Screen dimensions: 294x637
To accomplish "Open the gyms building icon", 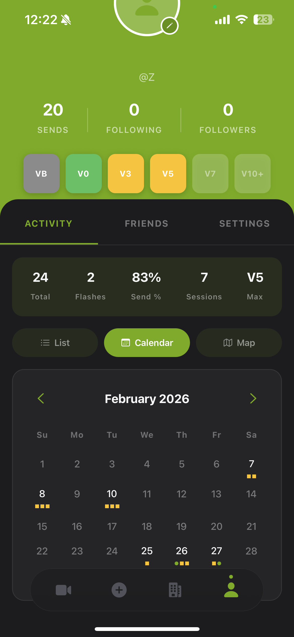I will 175,590.
